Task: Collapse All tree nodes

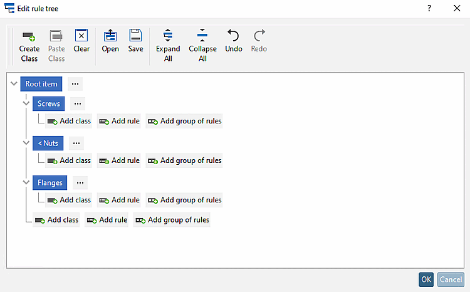Action: (x=202, y=45)
